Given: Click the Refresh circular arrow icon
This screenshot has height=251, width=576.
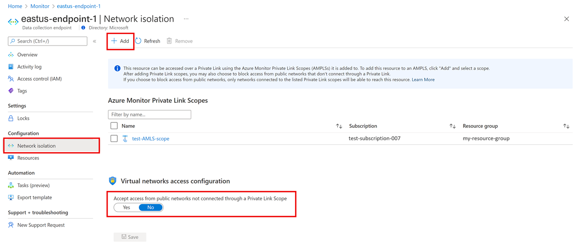Looking at the screenshot, I should pyautogui.click(x=138, y=41).
